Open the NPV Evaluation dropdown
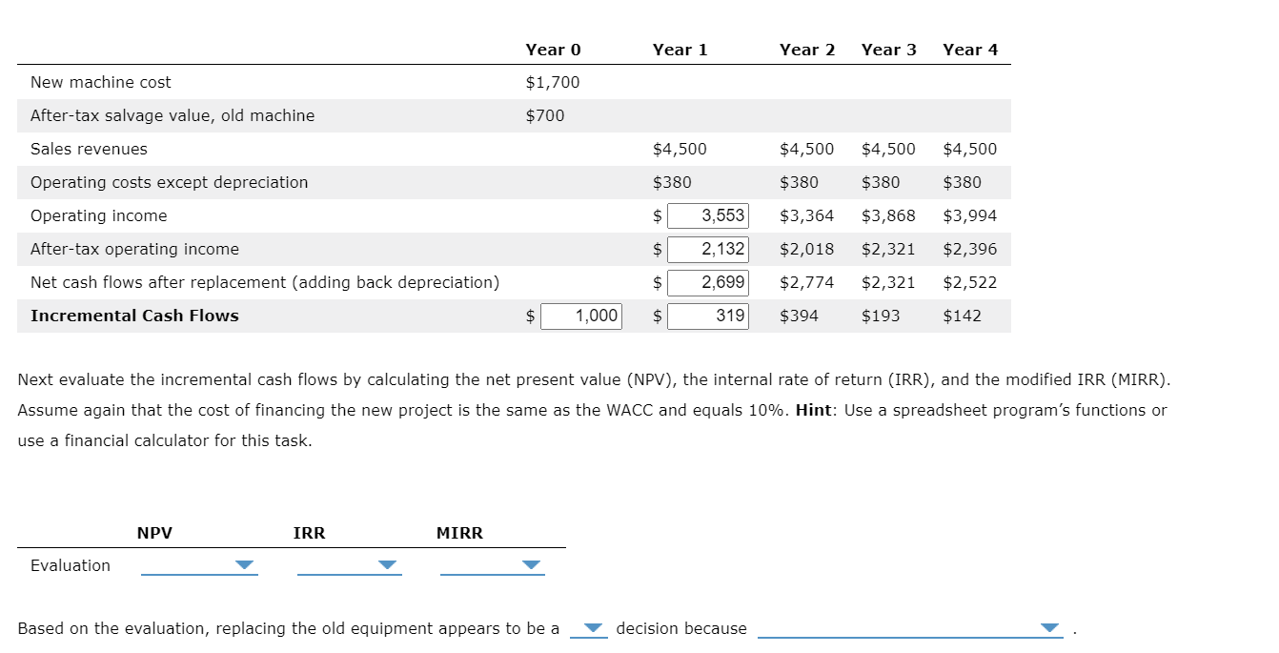The height and width of the screenshot is (653, 1279). click(245, 565)
